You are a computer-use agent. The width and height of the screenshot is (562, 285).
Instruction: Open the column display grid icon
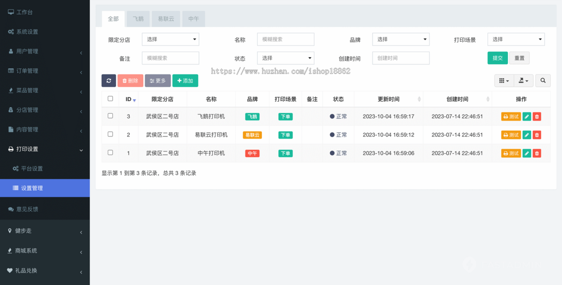pos(503,81)
